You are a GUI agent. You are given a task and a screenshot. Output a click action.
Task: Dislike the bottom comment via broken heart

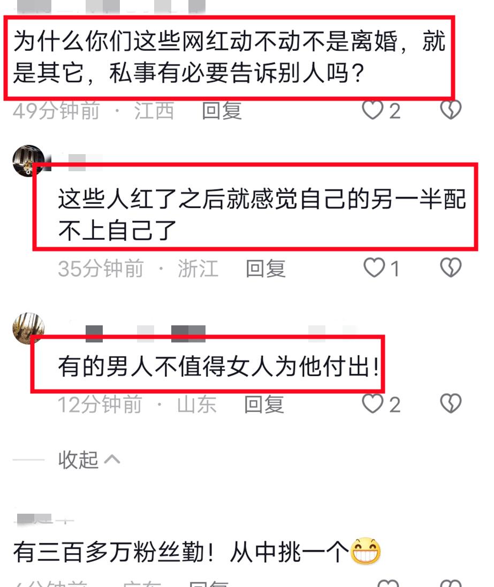(x=451, y=583)
